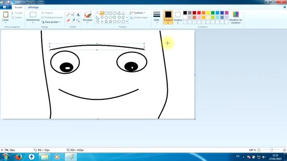Screen dimensions: 287x161
Task: Choose the right triangle shape
Action: [x=98, y=17]
